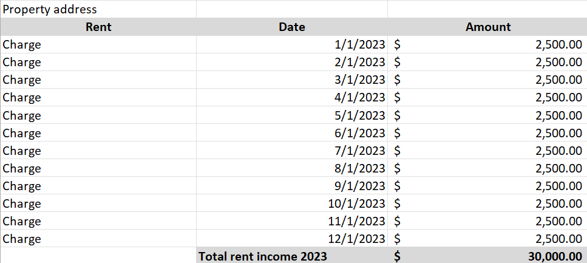Select the amount cell for 12/1/2023

coord(487,238)
